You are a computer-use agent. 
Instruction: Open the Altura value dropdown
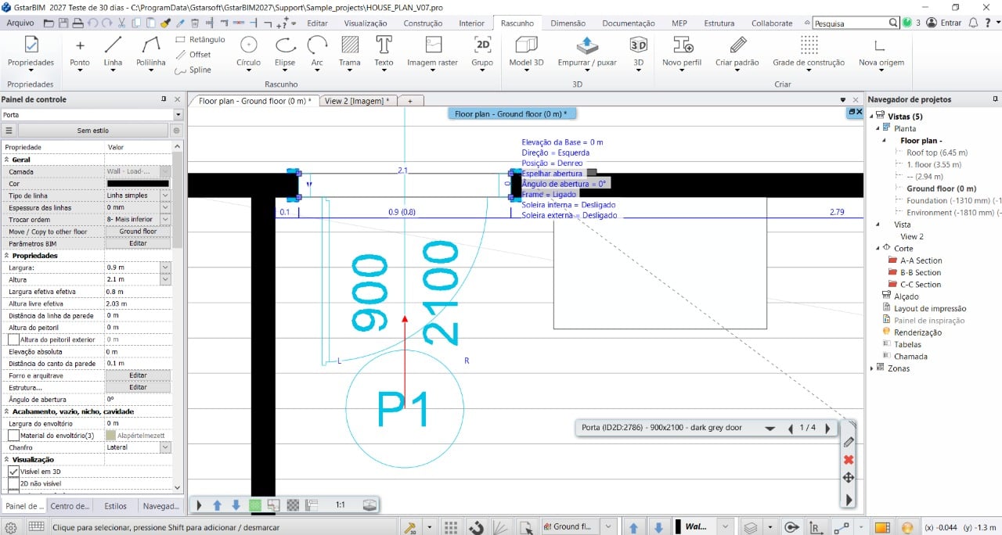tap(164, 279)
